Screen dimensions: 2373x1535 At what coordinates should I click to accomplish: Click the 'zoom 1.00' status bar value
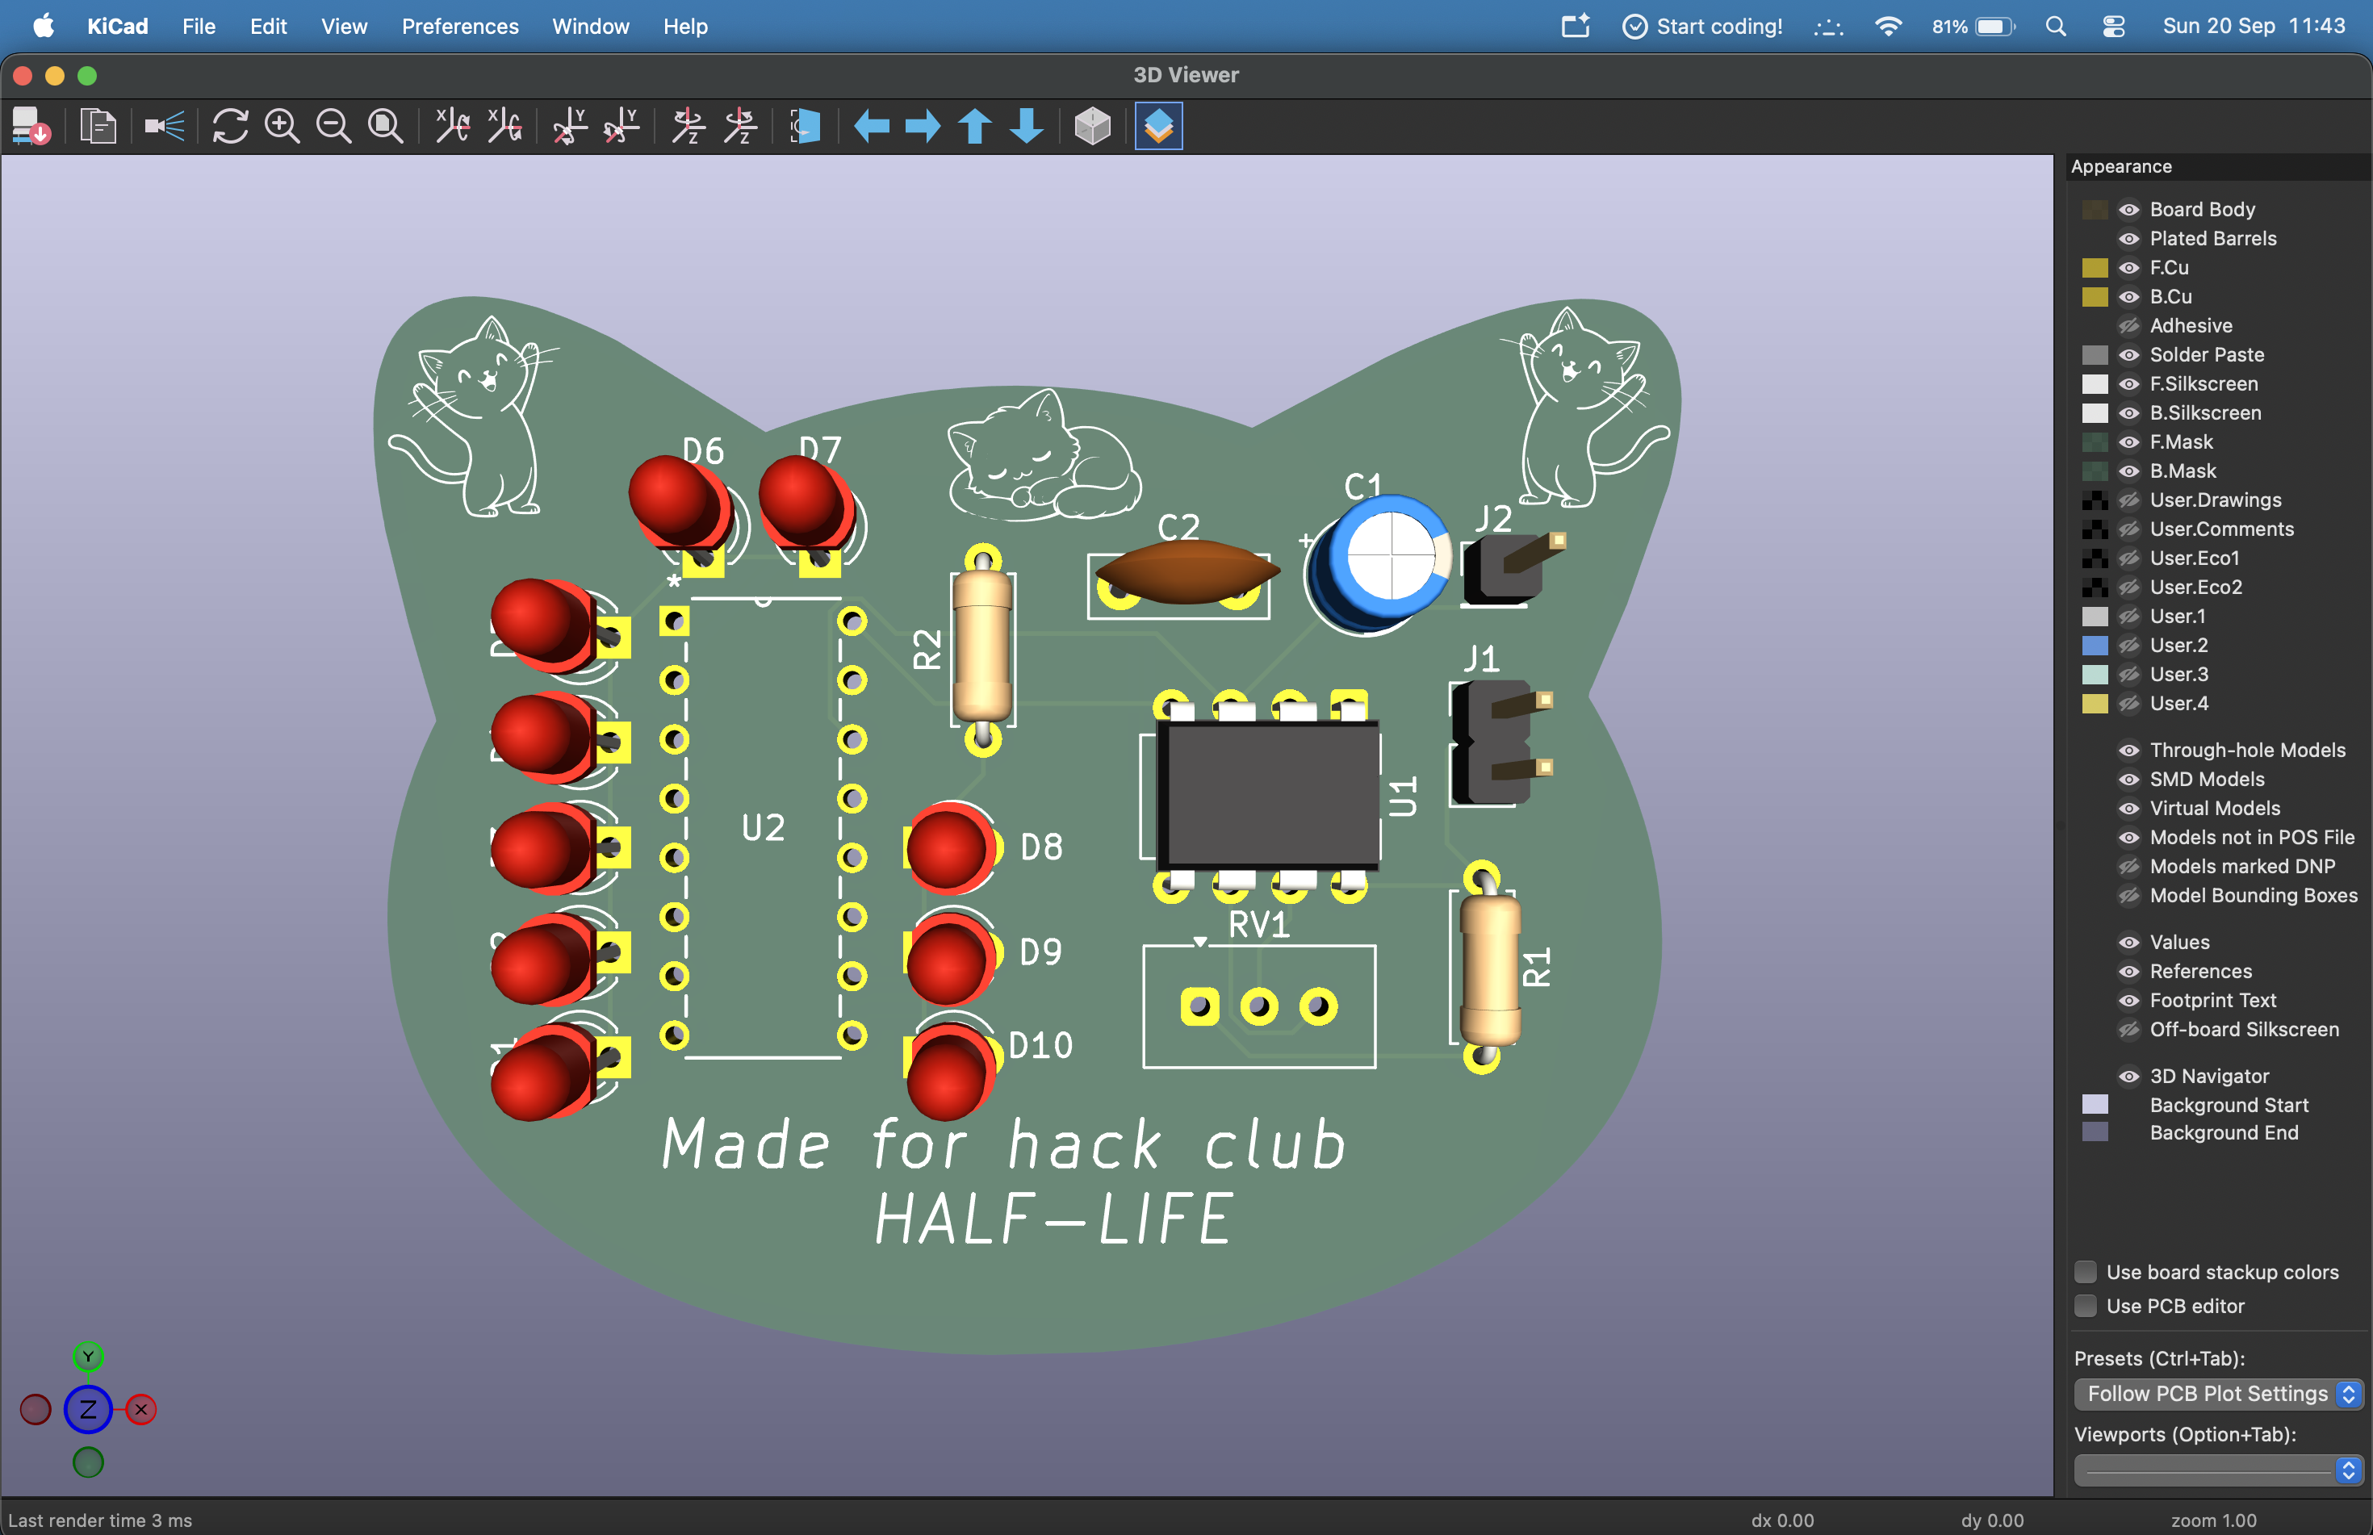[2213, 1520]
